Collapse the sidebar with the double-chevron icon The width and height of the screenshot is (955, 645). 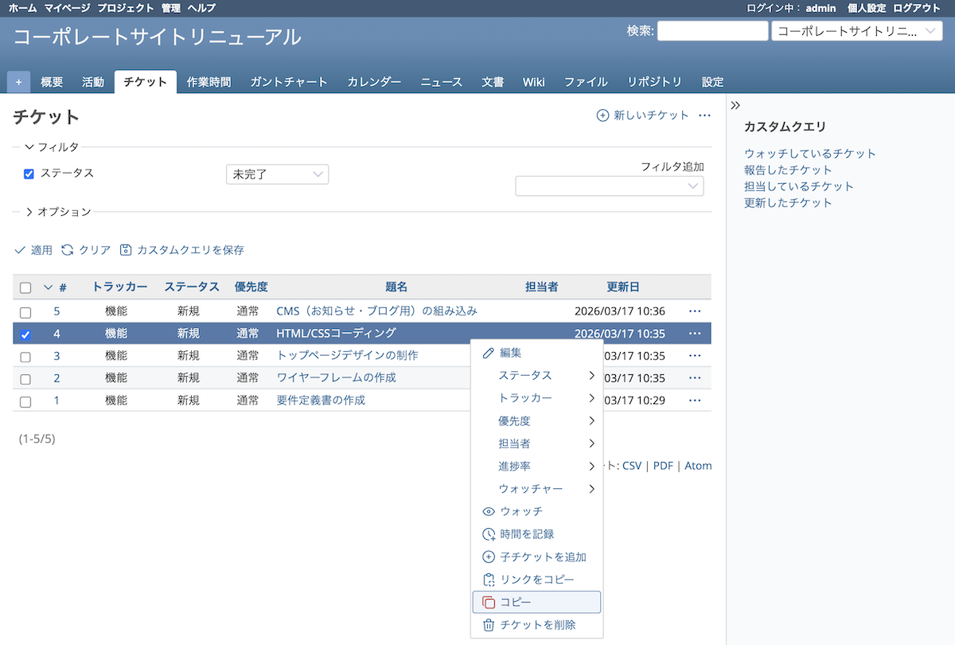tap(735, 105)
